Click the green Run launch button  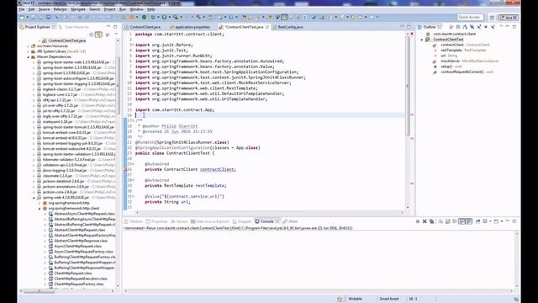coord(164,17)
